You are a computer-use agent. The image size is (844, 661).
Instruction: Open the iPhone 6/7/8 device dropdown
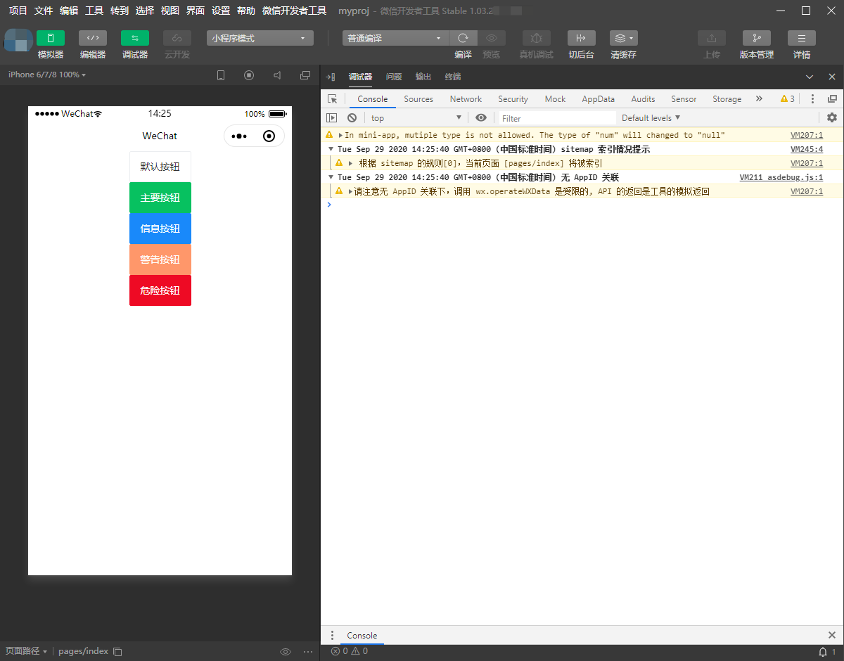pyautogui.click(x=47, y=75)
